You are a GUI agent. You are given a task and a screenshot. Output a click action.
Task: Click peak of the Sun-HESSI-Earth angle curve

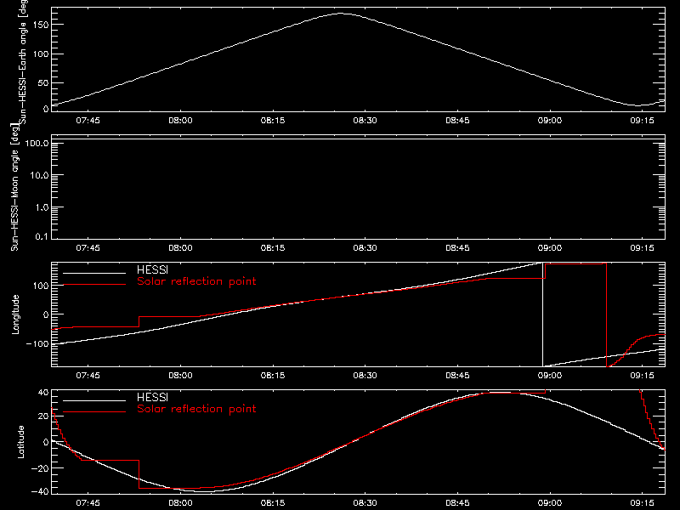[341, 14]
